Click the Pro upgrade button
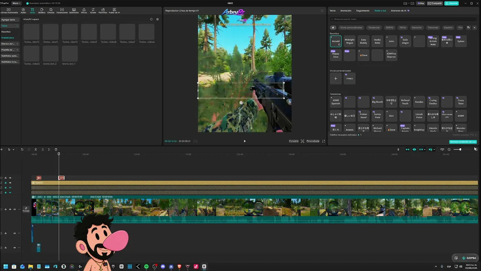This screenshot has width=481, height=271. click(421, 3)
